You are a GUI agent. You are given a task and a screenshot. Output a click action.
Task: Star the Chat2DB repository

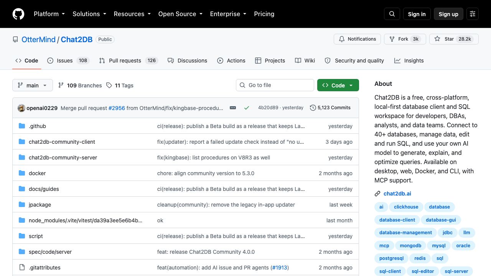[x=454, y=39]
